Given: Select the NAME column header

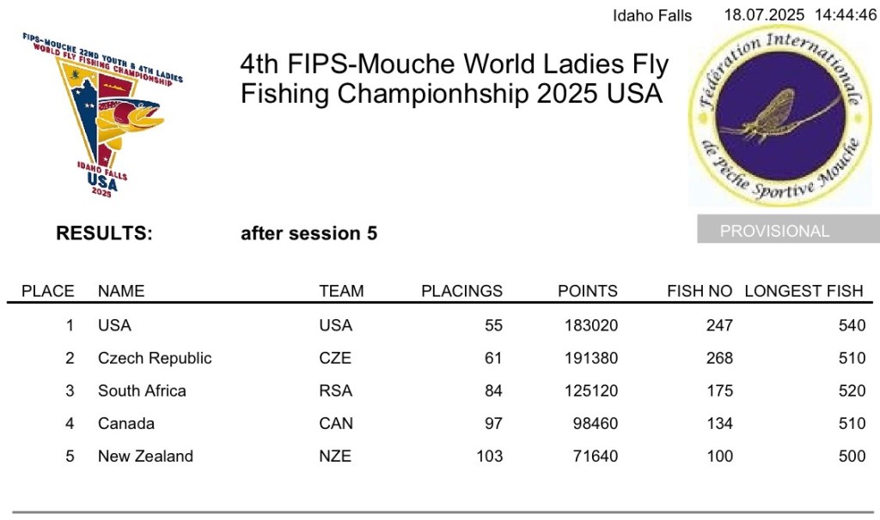Looking at the screenshot, I should click(x=121, y=291).
